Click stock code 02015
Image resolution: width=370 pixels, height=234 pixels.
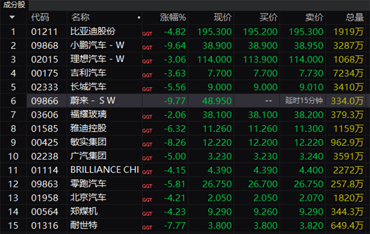click(45, 60)
